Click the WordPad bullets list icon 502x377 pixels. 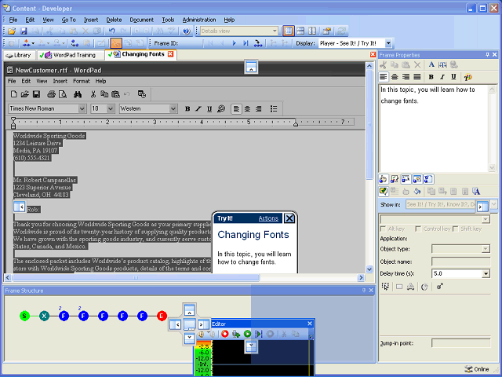coord(274,108)
